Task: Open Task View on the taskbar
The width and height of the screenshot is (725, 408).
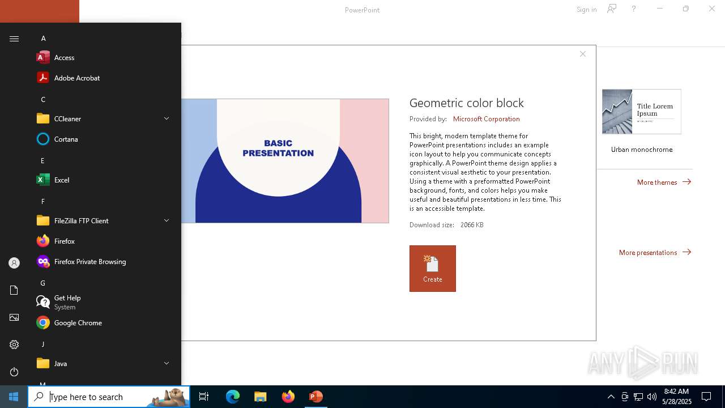Action: (x=204, y=397)
